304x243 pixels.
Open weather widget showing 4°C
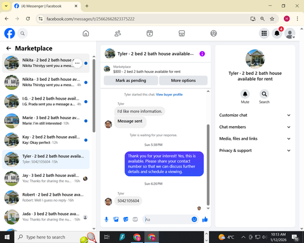[x=226, y=237]
